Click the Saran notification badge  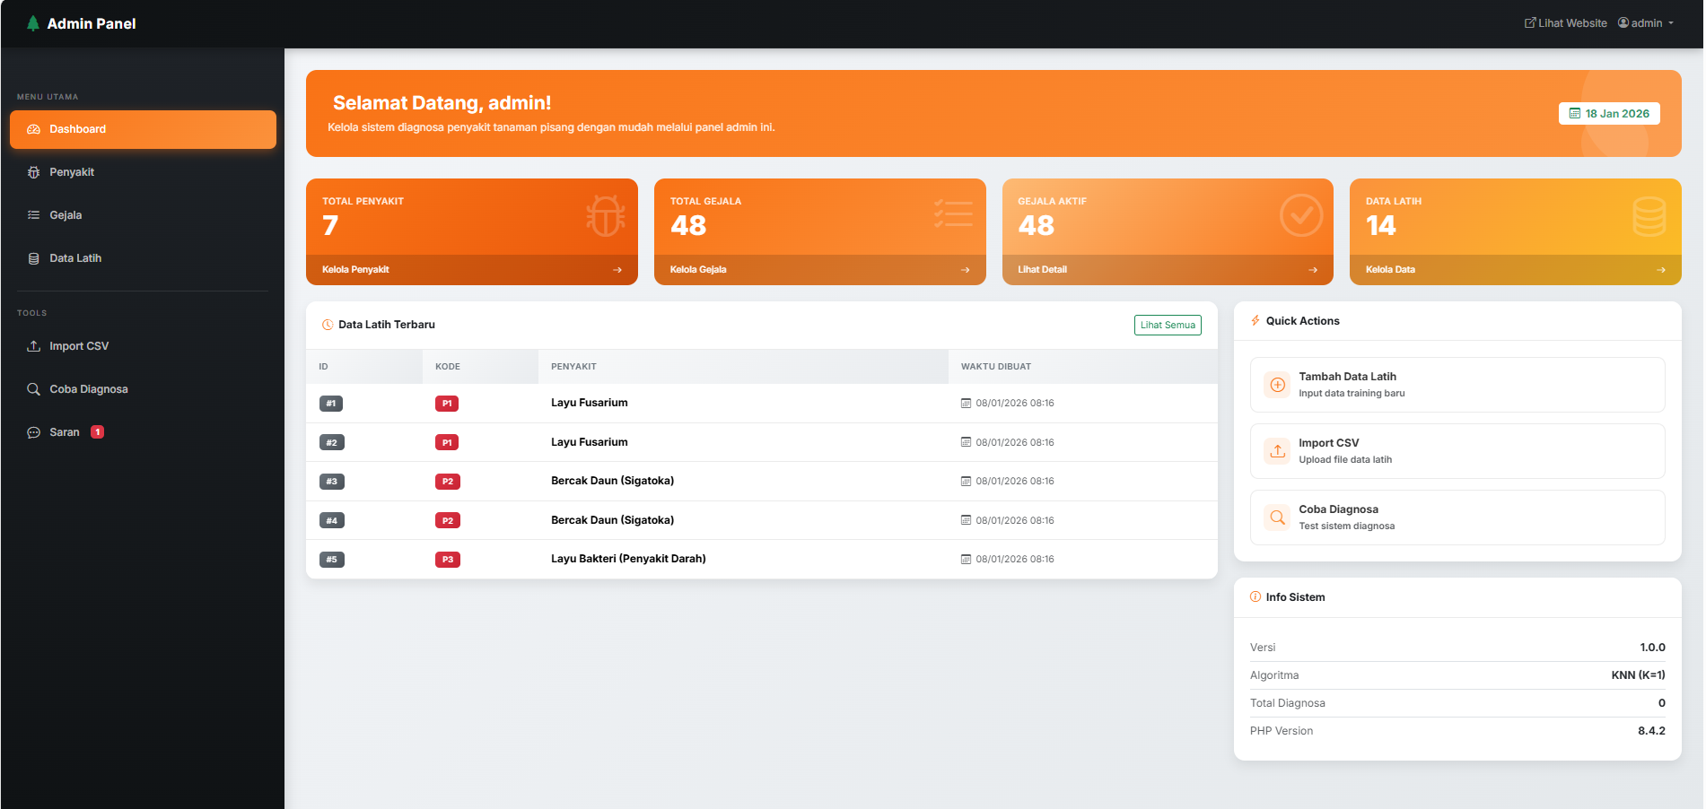97,431
